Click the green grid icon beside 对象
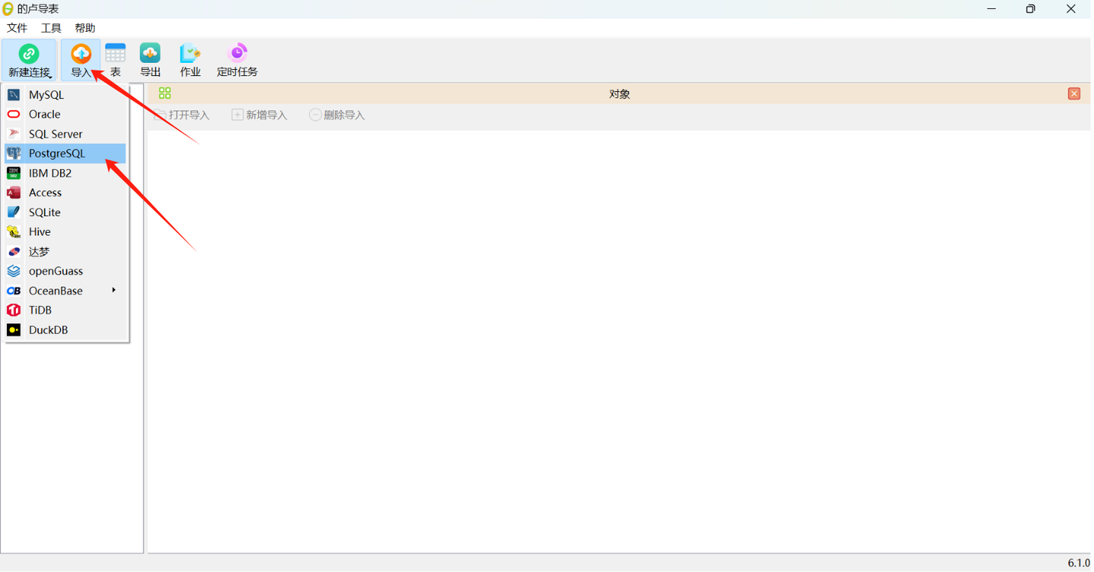Viewport: 1094px width, 572px height. tap(165, 93)
